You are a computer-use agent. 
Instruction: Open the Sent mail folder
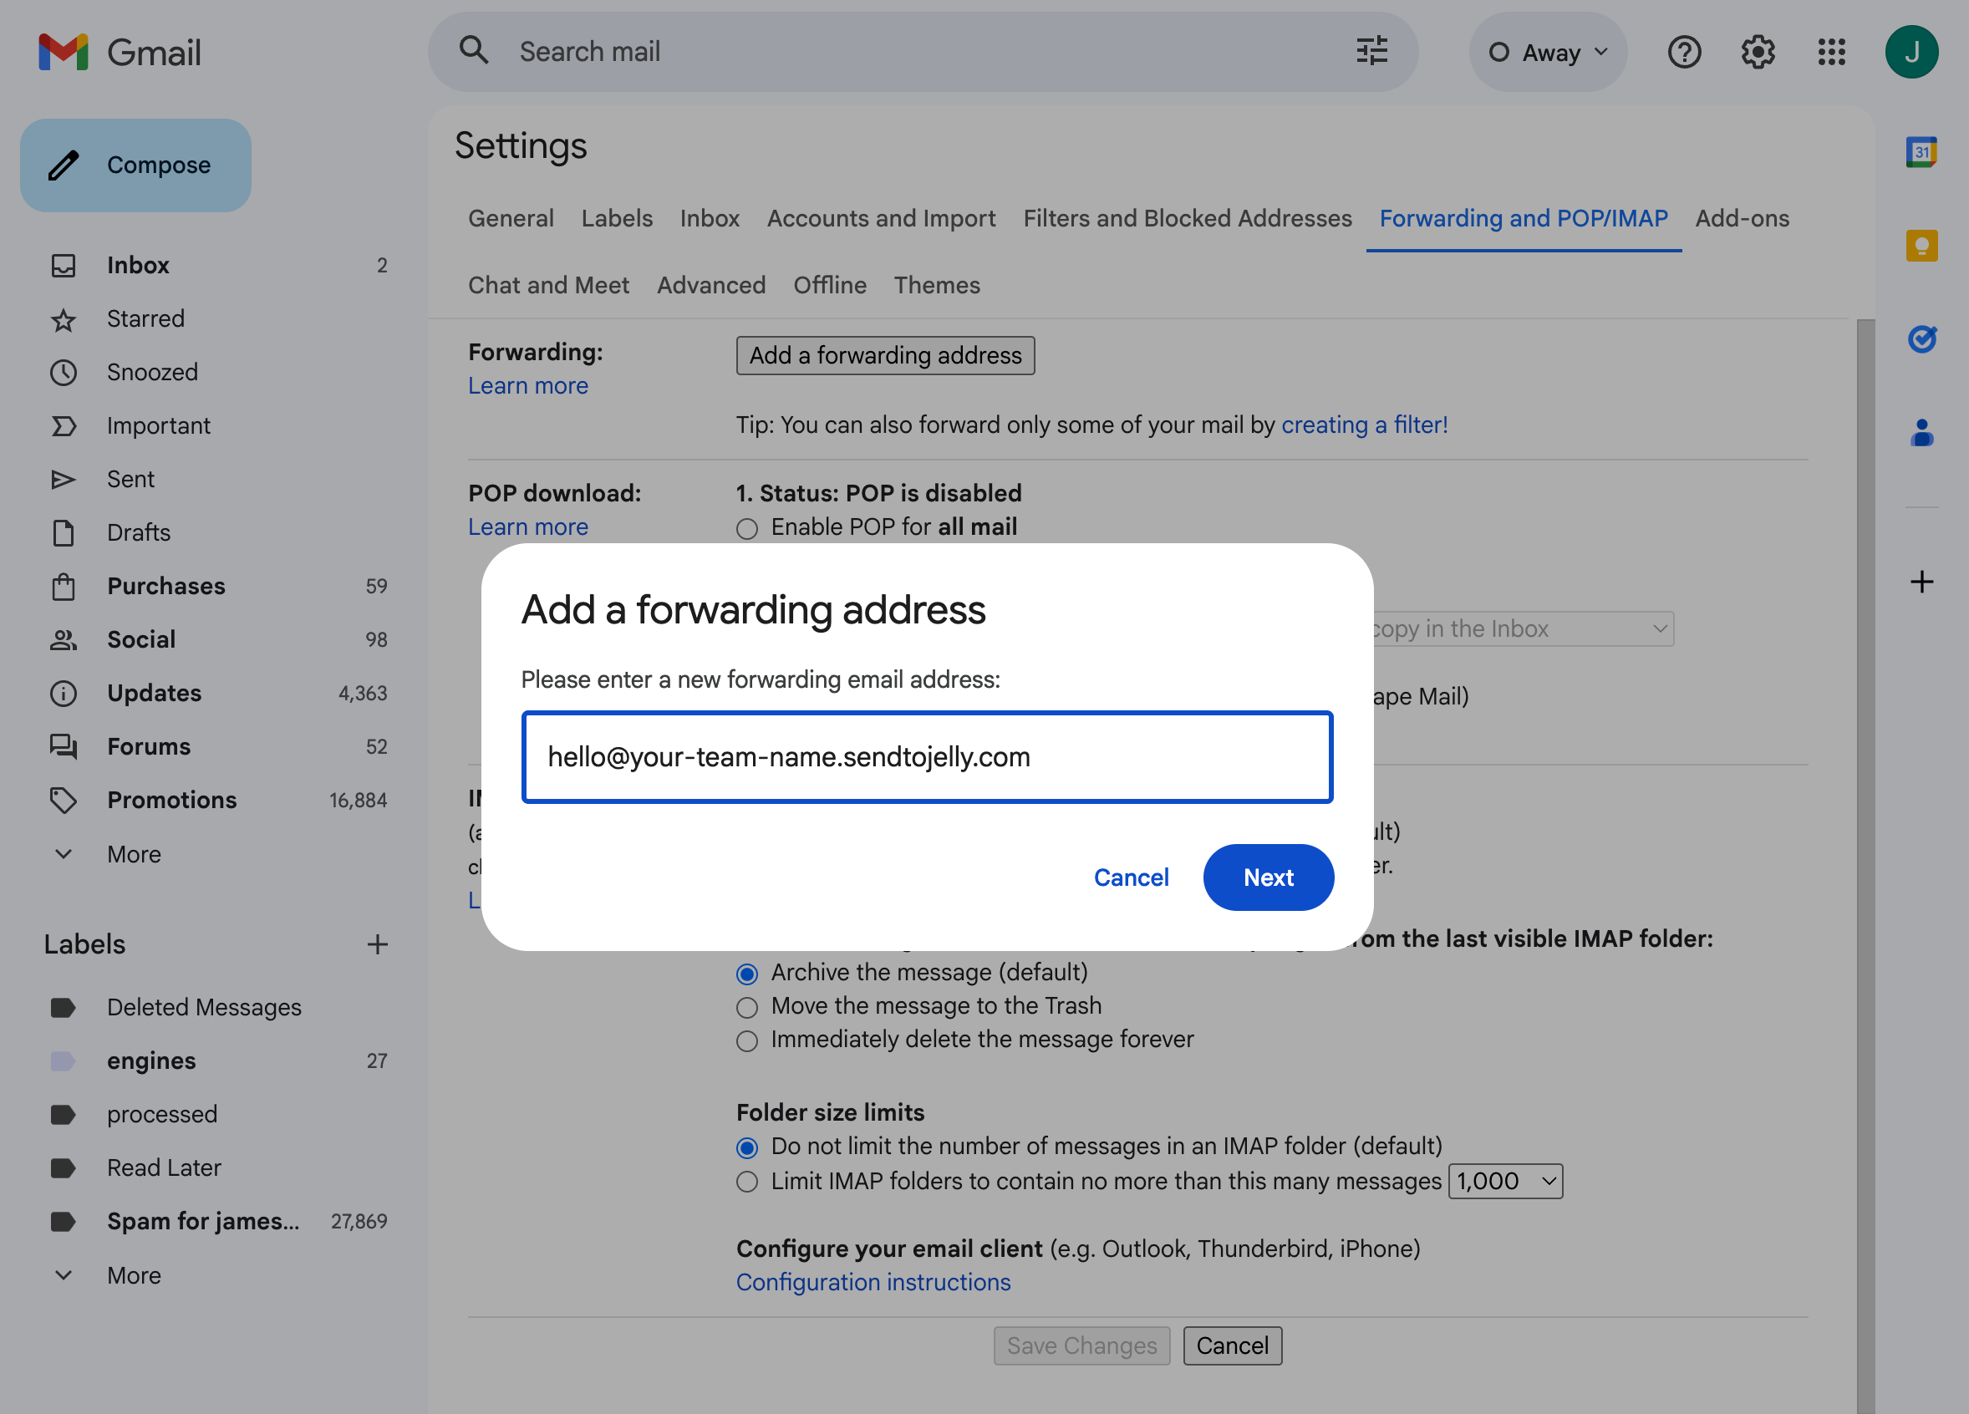pyautogui.click(x=130, y=478)
